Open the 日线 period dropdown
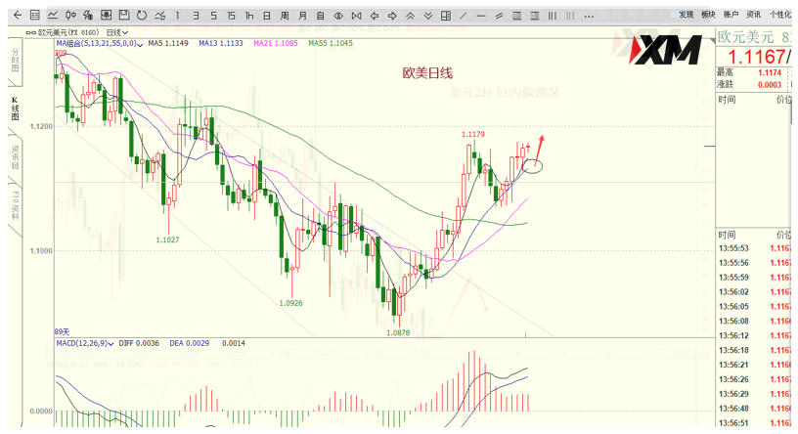Viewport: 798px width, 434px height. tap(117, 32)
